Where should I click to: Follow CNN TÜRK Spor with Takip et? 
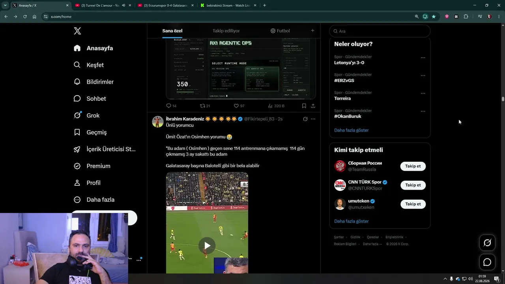(413, 185)
